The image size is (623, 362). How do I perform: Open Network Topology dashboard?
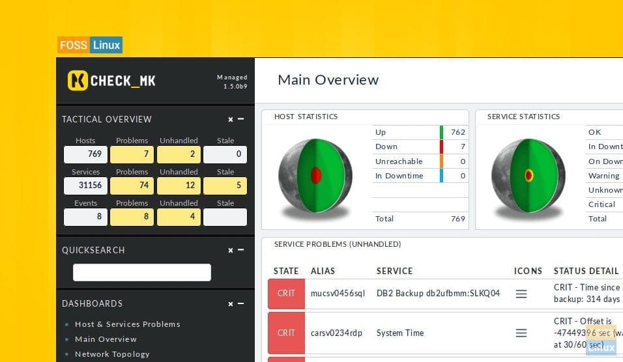112,354
